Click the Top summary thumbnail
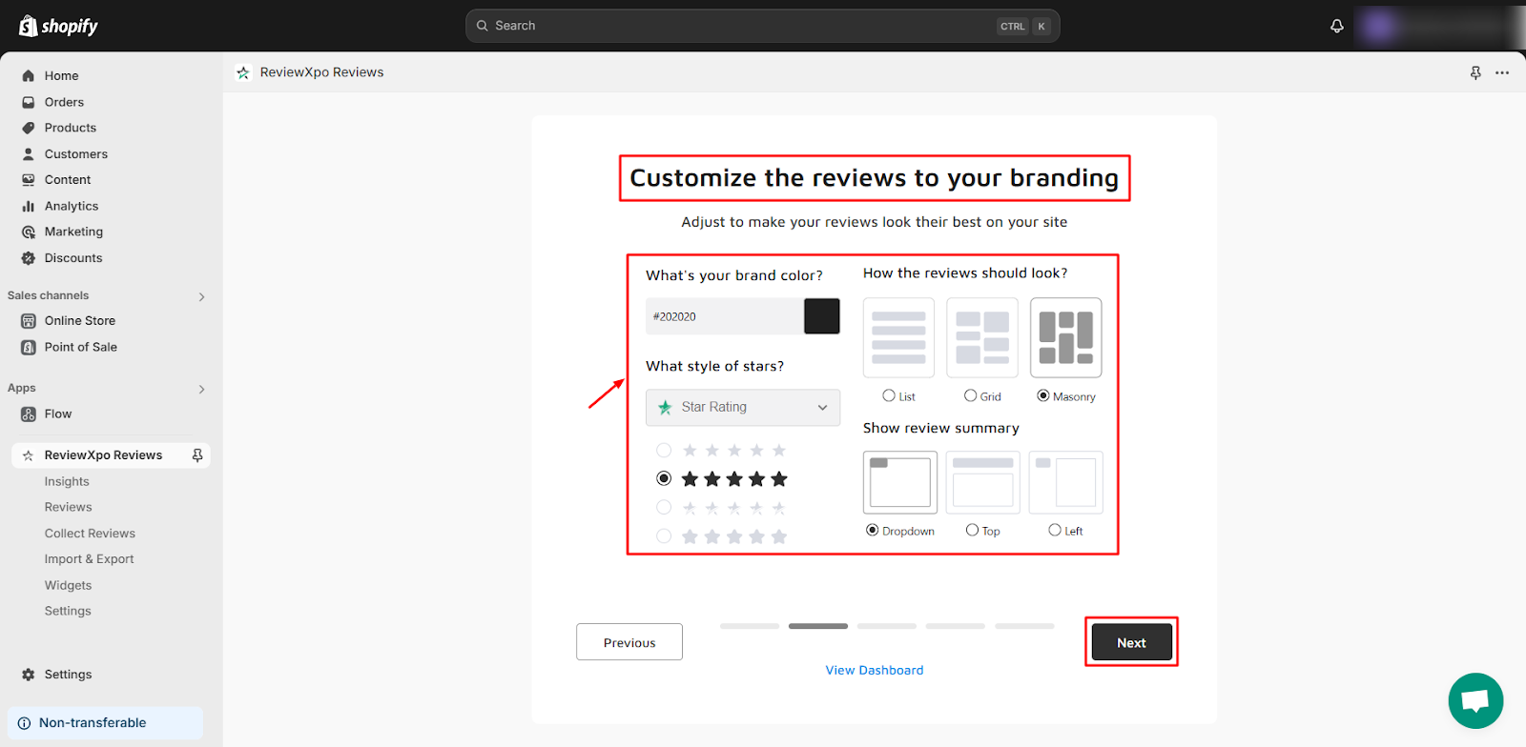 click(983, 482)
